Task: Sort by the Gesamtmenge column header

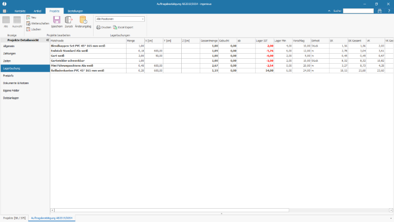Action: [209, 40]
